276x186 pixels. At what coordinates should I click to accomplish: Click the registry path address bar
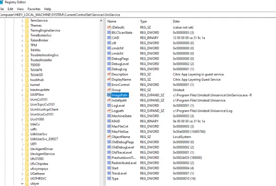click(x=138, y=15)
